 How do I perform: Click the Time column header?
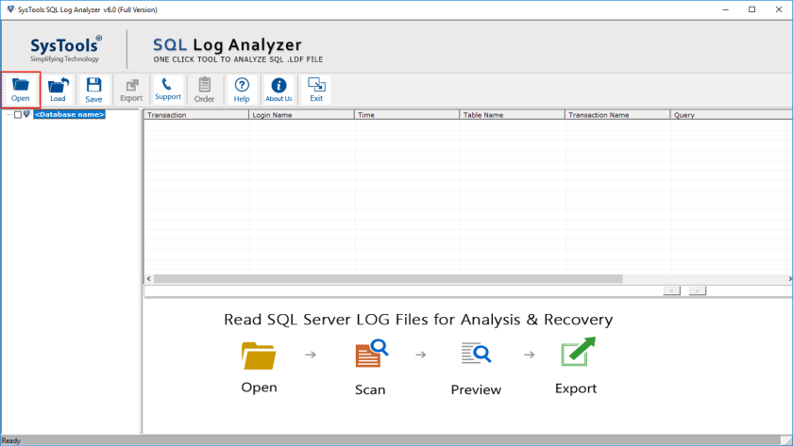point(407,115)
